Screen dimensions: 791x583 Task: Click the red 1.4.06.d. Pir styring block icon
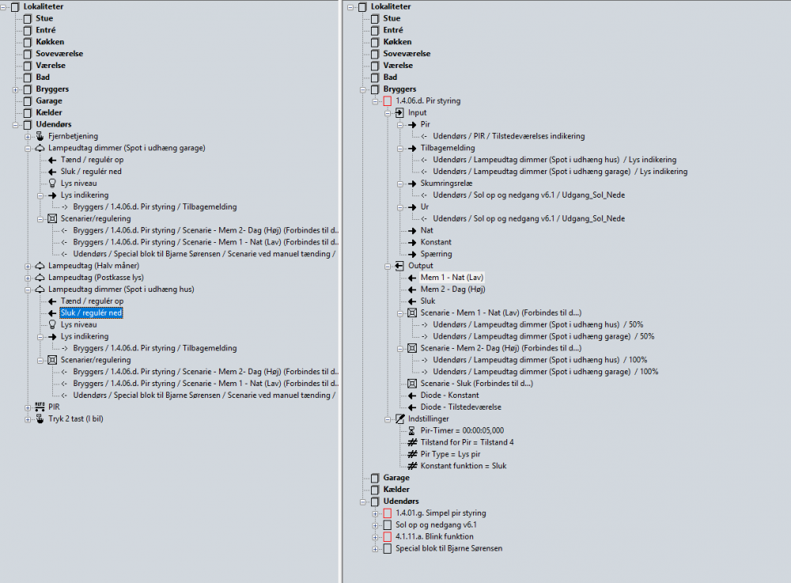pyautogui.click(x=387, y=101)
